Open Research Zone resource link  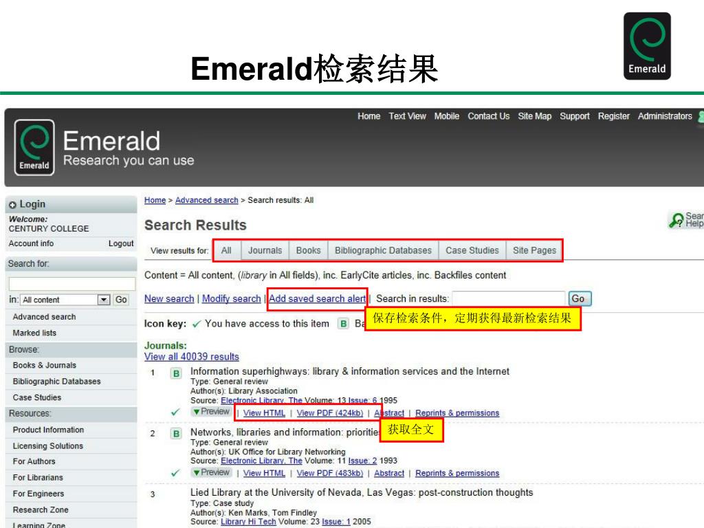point(41,510)
